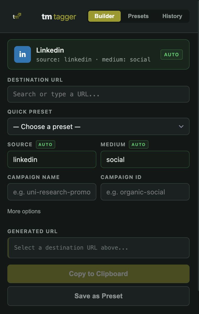Click the Medium field containing social

(145, 159)
